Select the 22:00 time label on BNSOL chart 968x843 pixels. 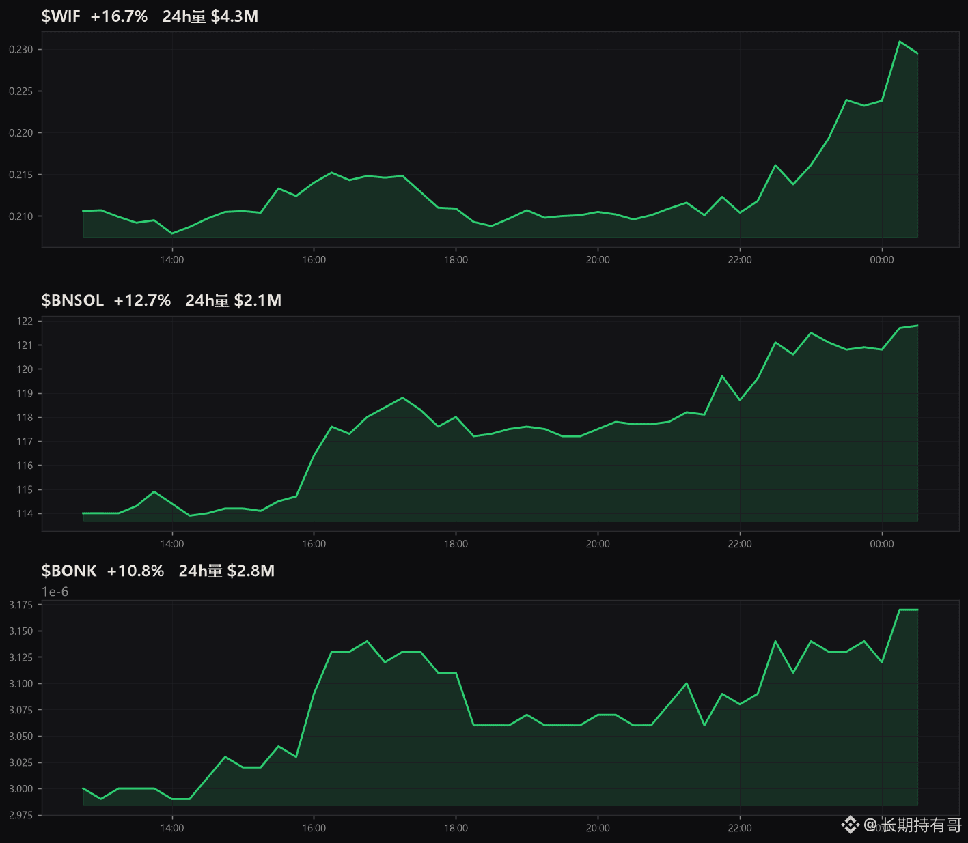pyautogui.click(x=740, y=544)
